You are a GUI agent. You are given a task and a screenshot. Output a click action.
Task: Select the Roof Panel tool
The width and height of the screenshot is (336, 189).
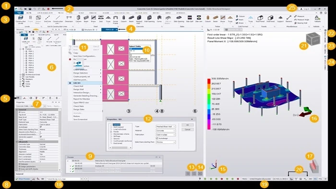pyautogui.click(x=260, y=19)
